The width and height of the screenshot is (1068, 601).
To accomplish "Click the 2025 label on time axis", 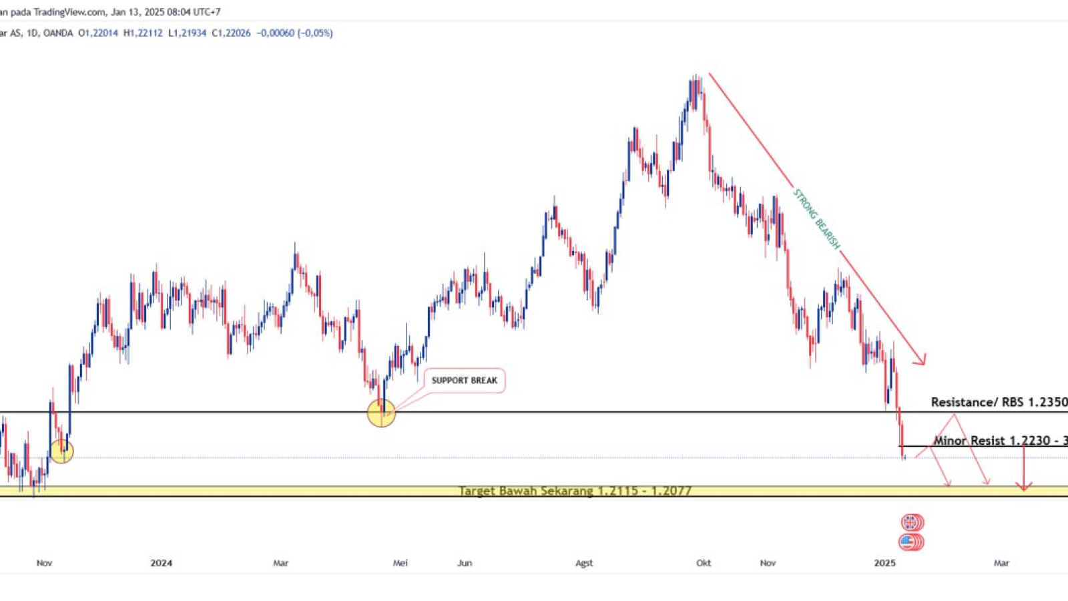I will click(x=885, y=563).
